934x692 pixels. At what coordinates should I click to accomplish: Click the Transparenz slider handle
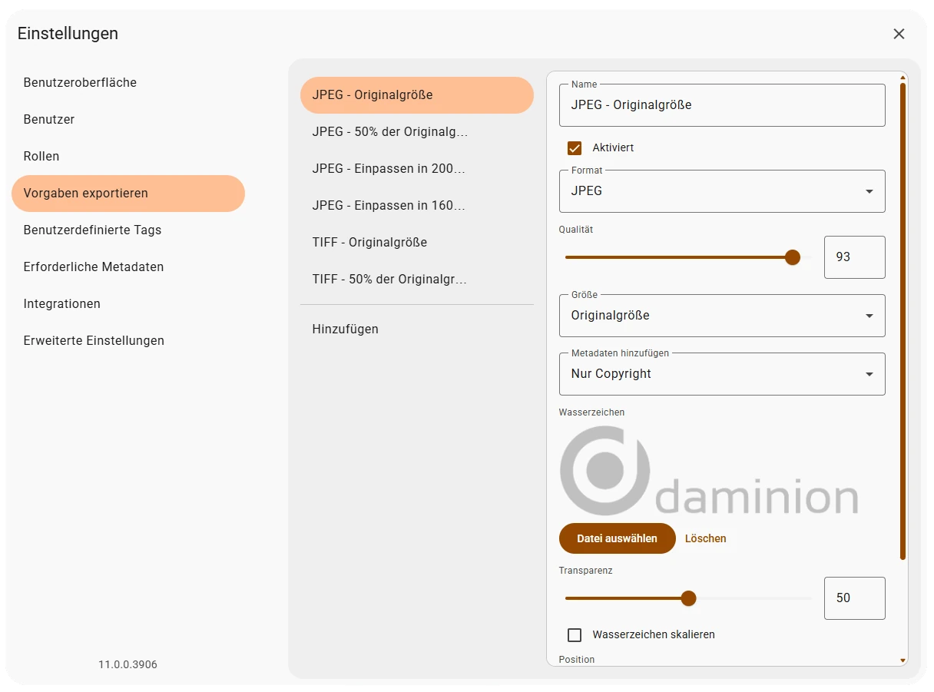(688, 598)
